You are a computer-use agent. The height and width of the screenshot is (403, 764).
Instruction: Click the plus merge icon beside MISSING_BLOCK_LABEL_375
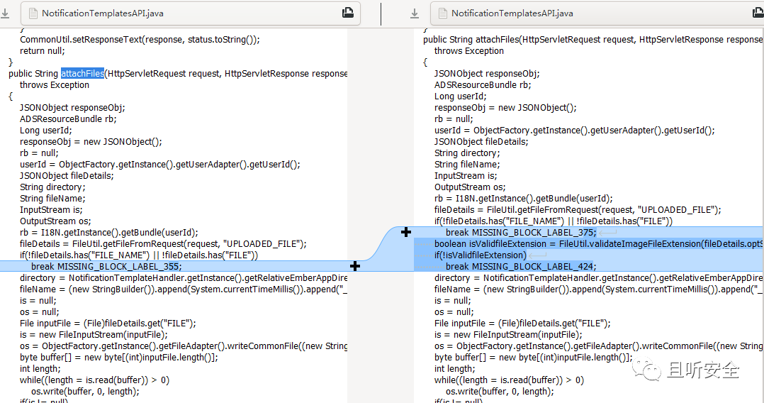tap(406, 232)
